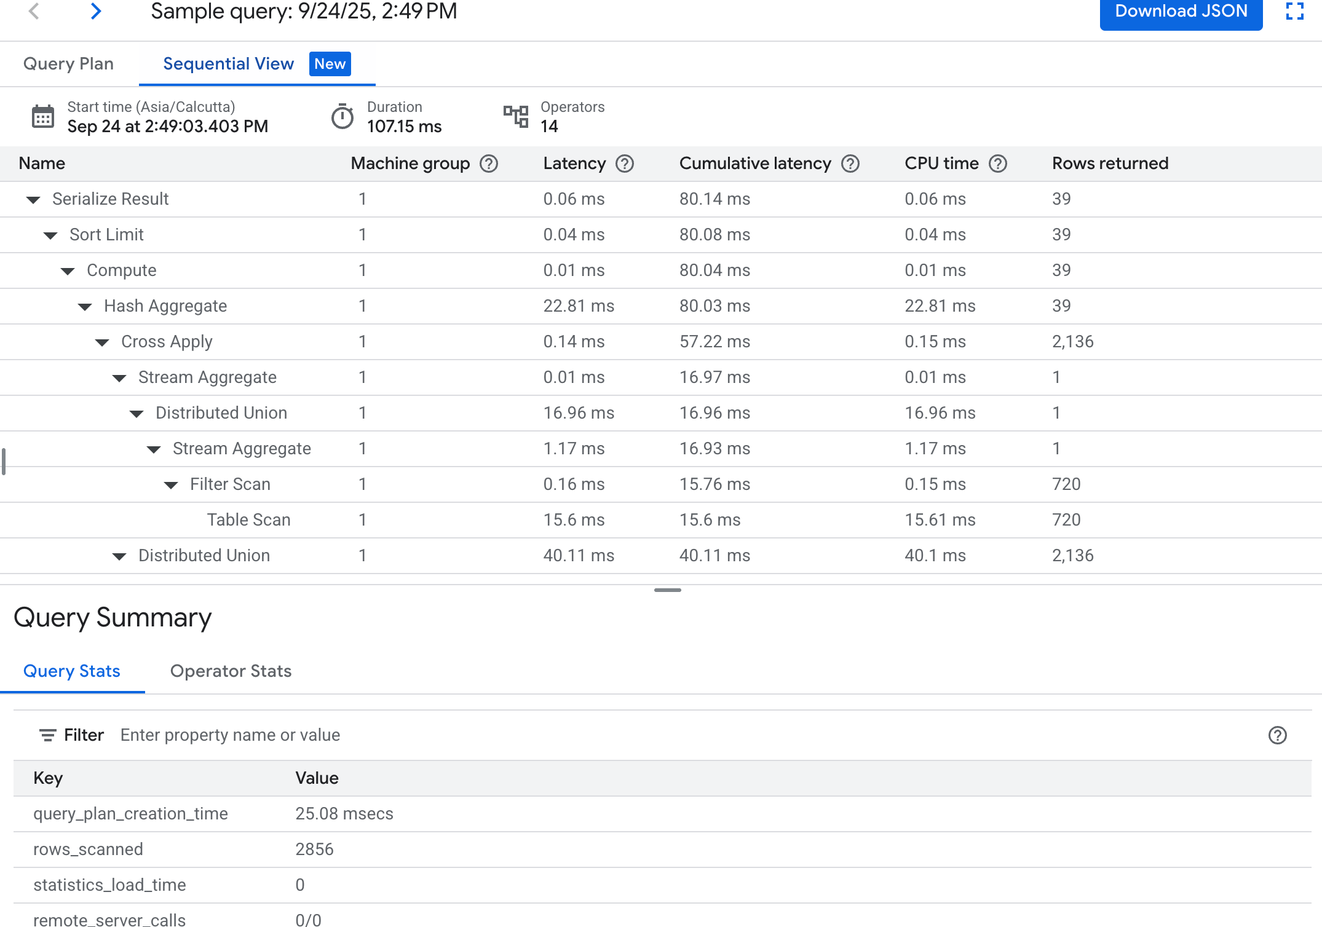Switch to the Query Plan tab
1322x927 pixels.
(x=69, y=64)
